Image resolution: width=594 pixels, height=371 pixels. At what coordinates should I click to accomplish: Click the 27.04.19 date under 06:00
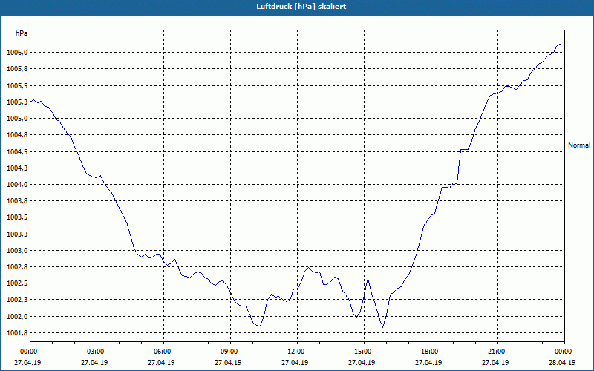161,362
